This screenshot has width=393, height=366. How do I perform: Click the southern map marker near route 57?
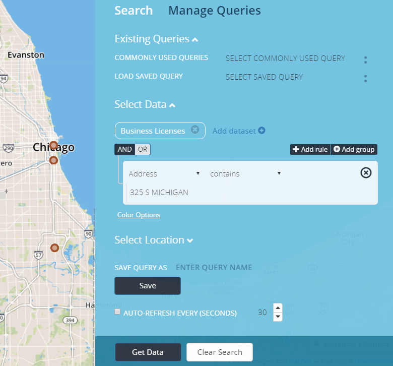pyautogui.click(x=55, y=248)
